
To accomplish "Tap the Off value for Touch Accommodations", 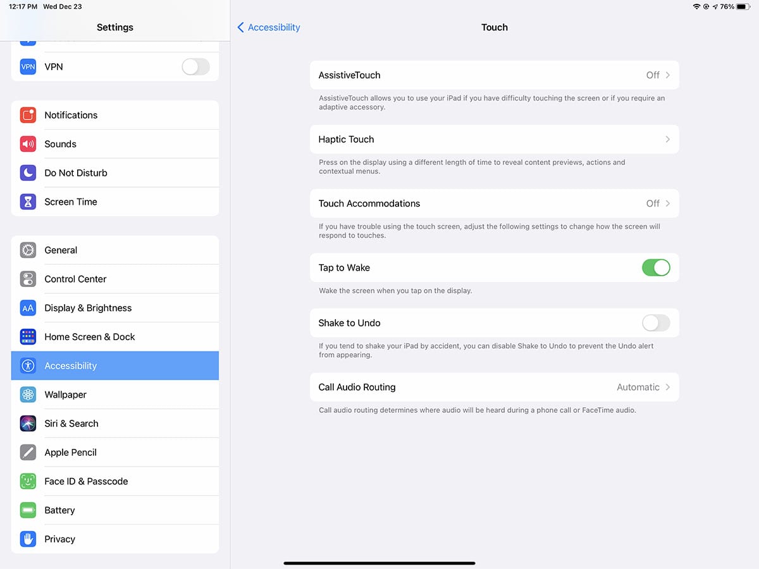I will [x=653, y=204].
